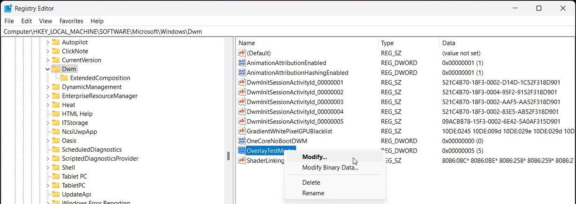Click the registry path address bar
Image resolution: width=576 pixels, height=204 pixels.
pos(288,32)
